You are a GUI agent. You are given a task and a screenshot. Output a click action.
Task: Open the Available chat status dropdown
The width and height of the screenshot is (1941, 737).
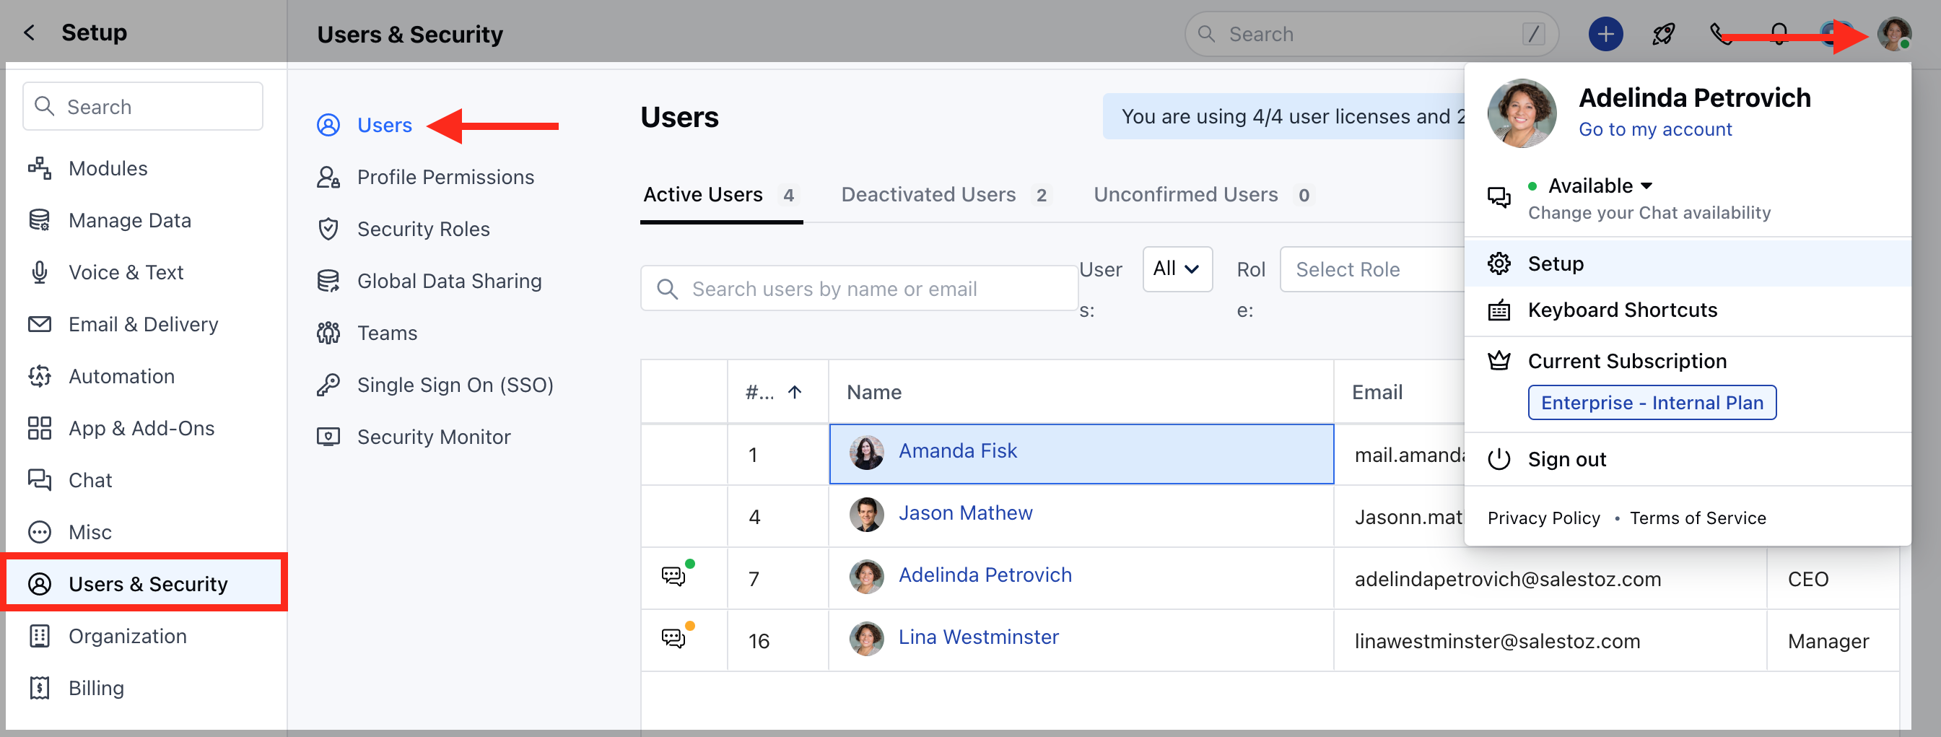(x=1600, y=186)
